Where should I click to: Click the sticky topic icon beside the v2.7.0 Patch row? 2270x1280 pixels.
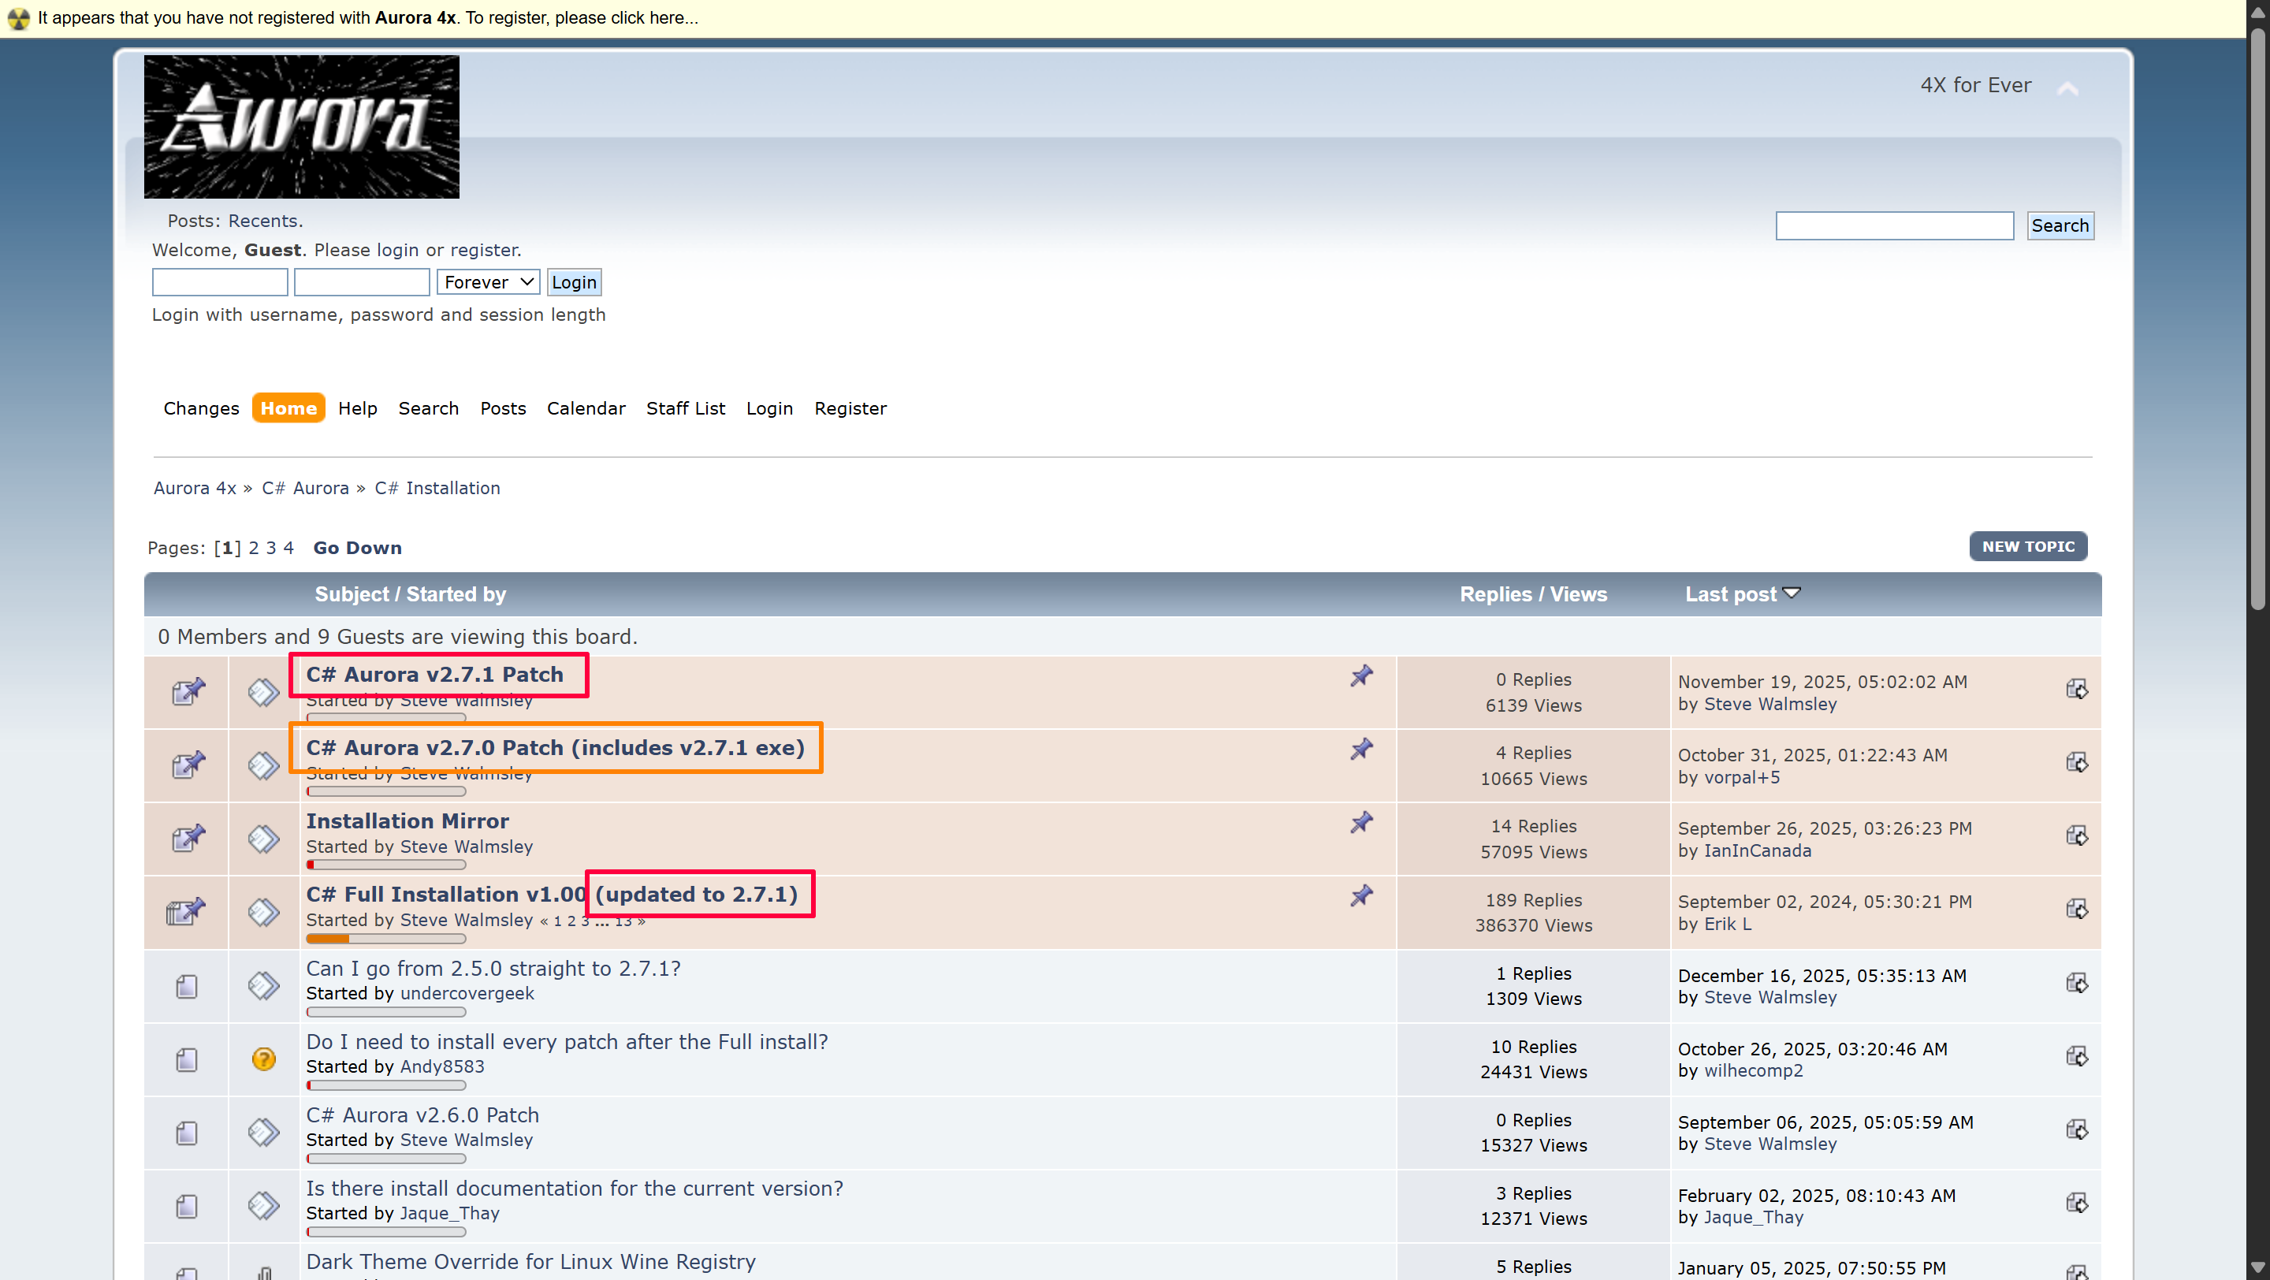click(188, 765)
